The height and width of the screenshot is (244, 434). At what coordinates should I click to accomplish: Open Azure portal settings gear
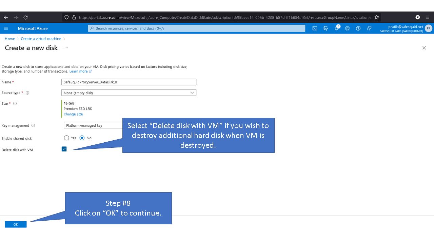click(347, 28)
